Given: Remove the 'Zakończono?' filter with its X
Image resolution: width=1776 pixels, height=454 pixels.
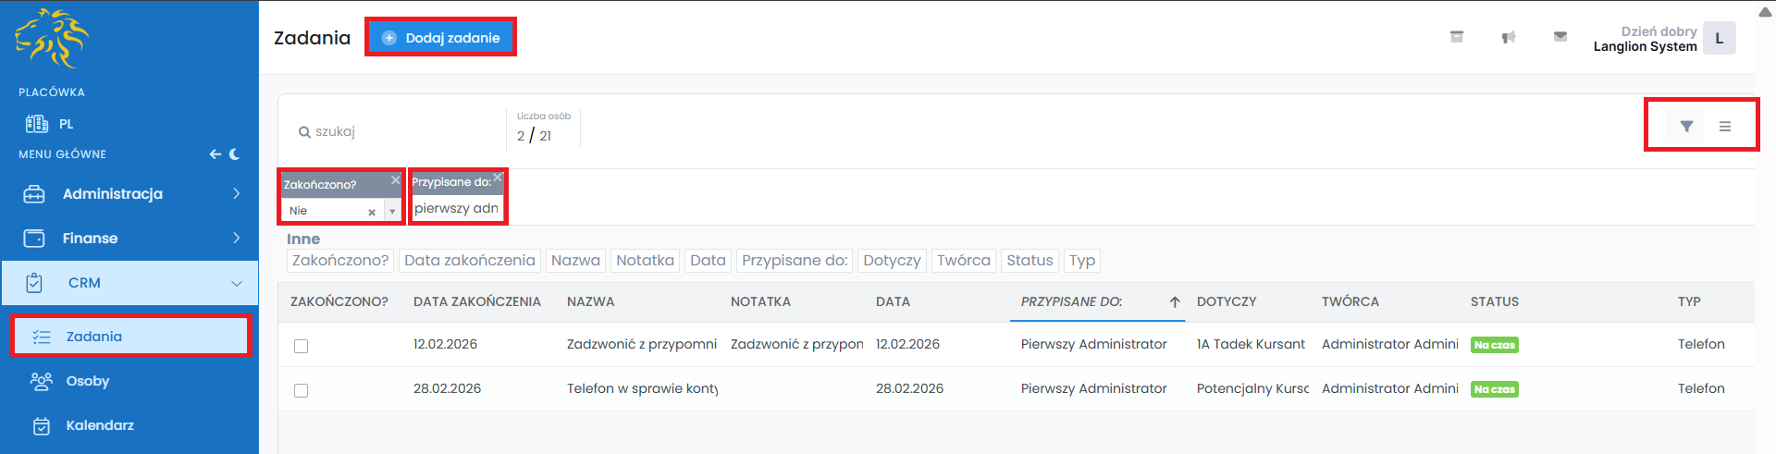Looking at the screenshot, I should pyautogui.click(x=395, y=180).
